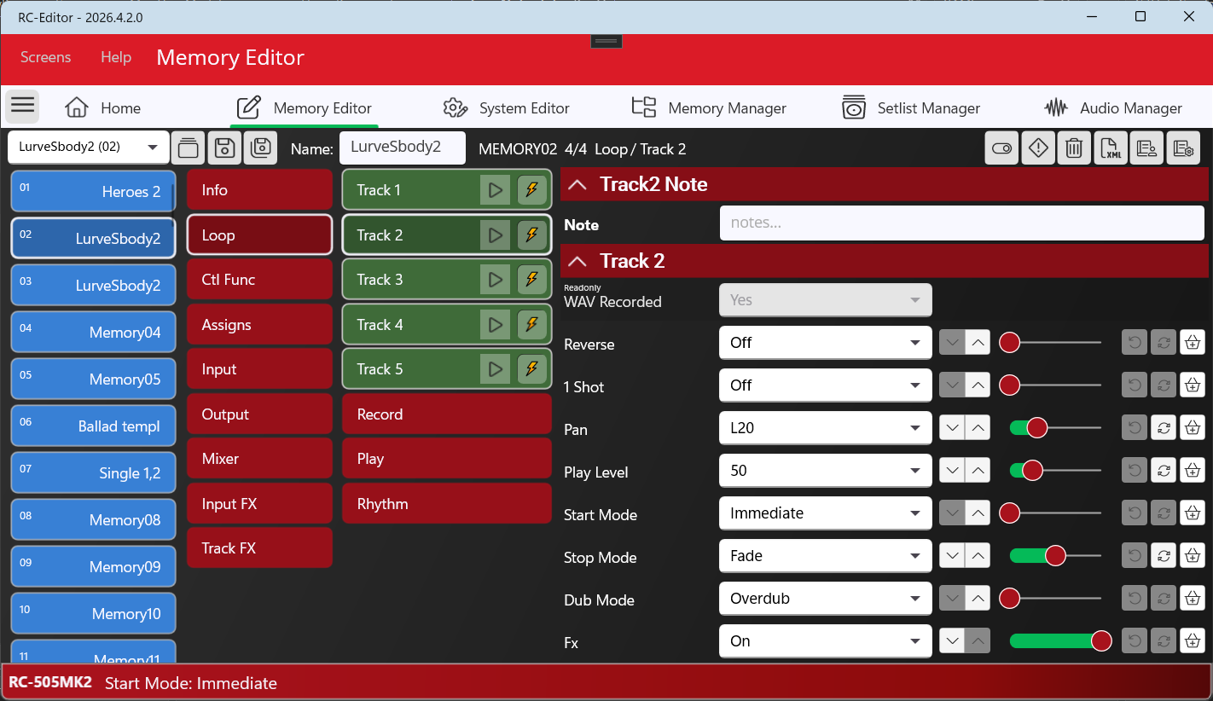
Task: Click the up arrow stepper for Play Level
Action: [978, 471]
